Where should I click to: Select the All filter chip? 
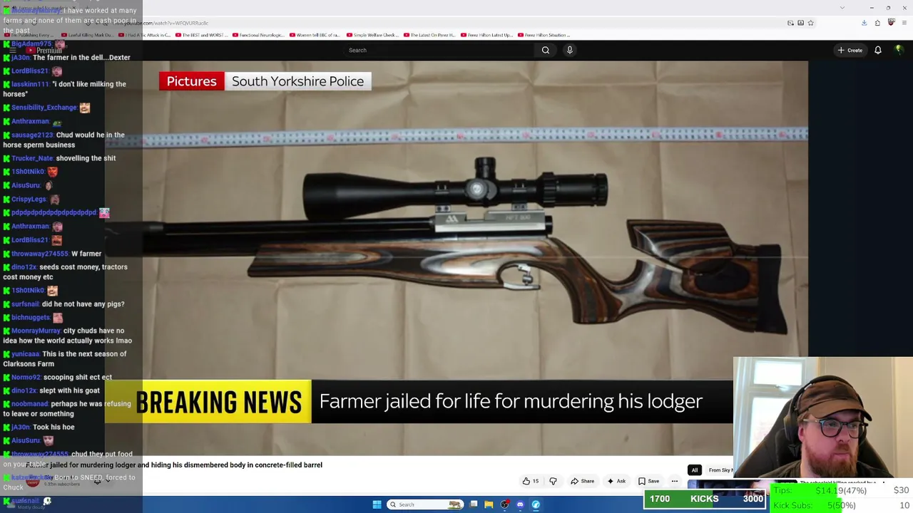coord(694,470)
